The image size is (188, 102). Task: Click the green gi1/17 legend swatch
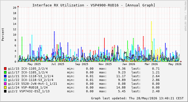5,72
